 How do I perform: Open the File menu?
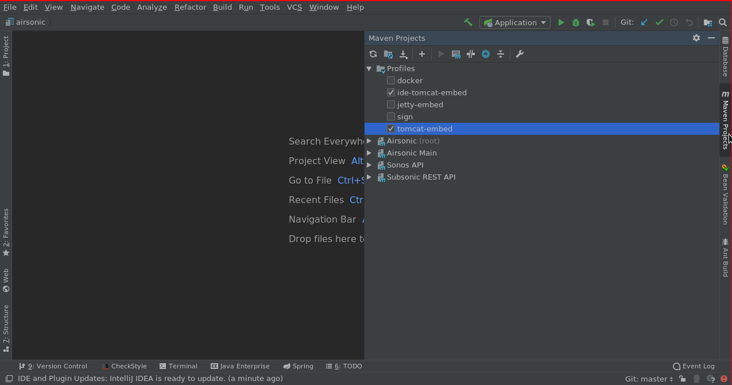[x=10, y=7]
